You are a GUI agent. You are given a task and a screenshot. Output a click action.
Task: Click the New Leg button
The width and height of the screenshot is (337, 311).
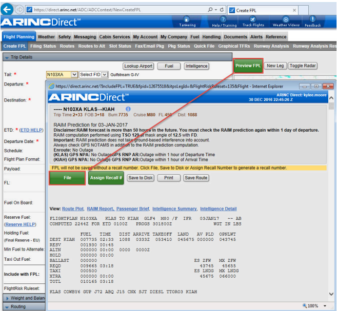point(275,66)
